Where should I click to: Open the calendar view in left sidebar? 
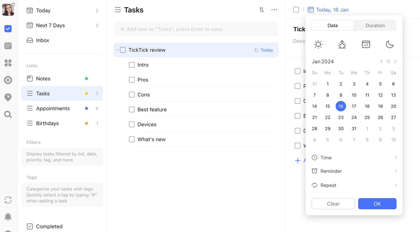point(8,46)
